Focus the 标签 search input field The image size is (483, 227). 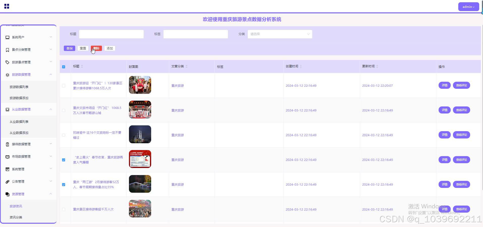[x=196, y=34]
